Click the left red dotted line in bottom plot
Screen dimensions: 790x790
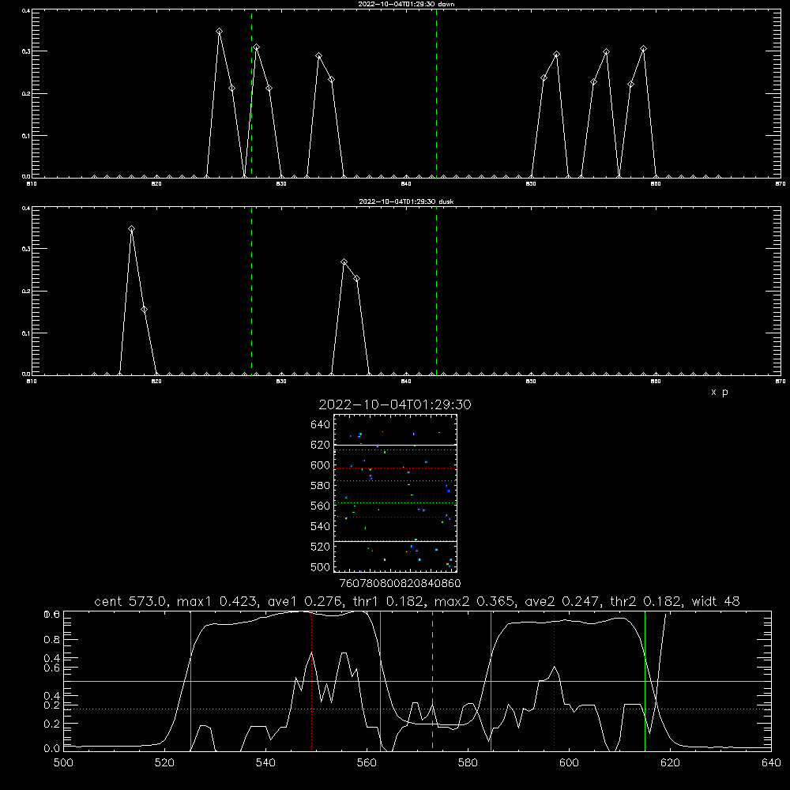pyautogui.click(x=312, y=680)
